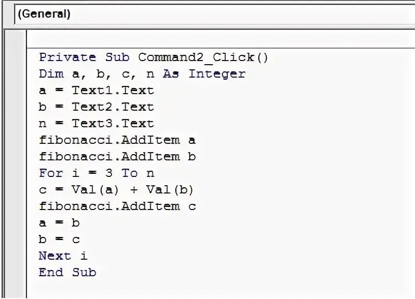415x299 pixels.
Task: Click the line a = Text1.Text
Action: [x=96, y=91]
